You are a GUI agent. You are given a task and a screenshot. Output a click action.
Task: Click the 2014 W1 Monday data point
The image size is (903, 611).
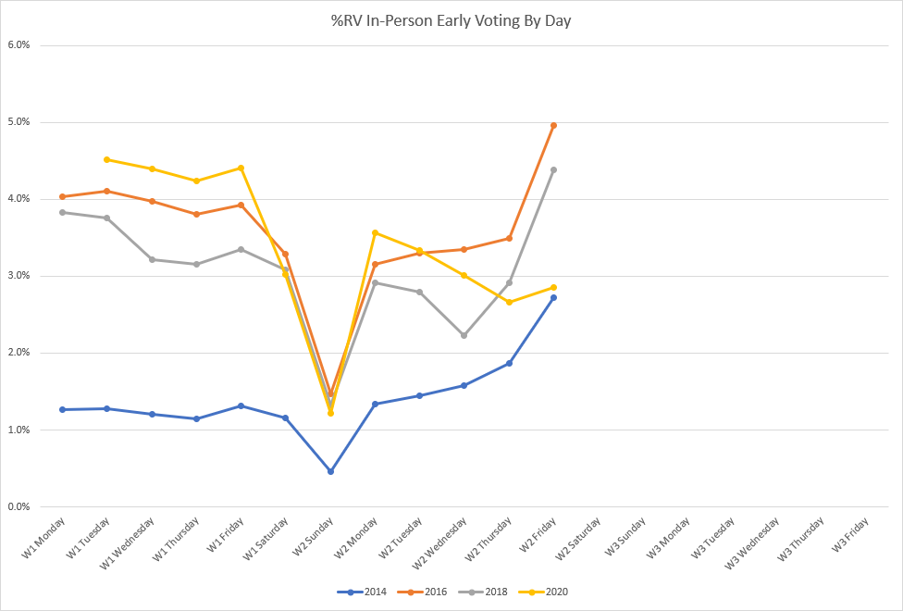[x=62, y=410]
